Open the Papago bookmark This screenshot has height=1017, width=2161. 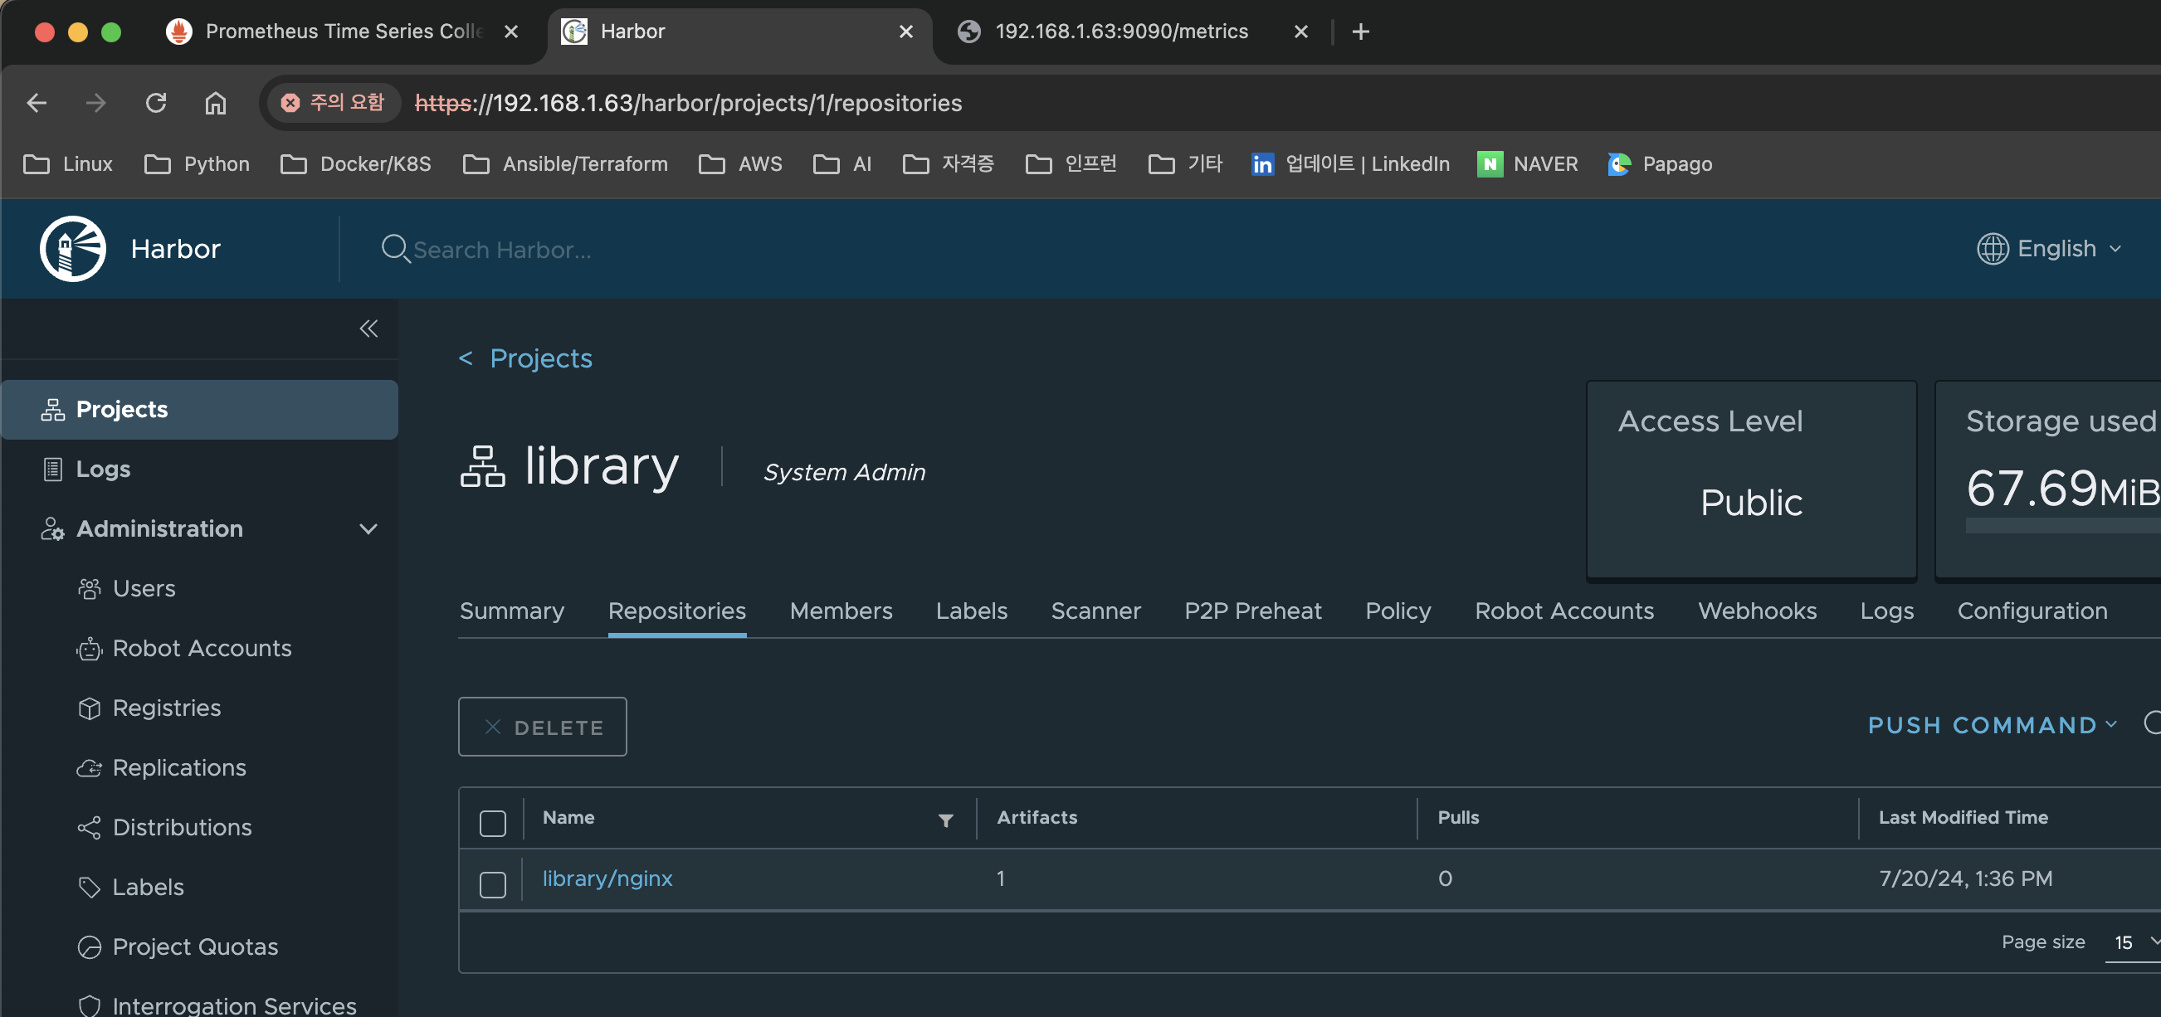coord(1660,163)
